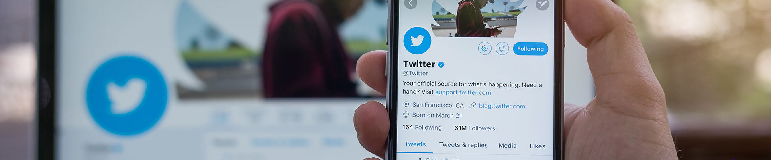Open the Tweets & replies tab
The height and width of the screenshot is (160, 771).
click(463, 145)
